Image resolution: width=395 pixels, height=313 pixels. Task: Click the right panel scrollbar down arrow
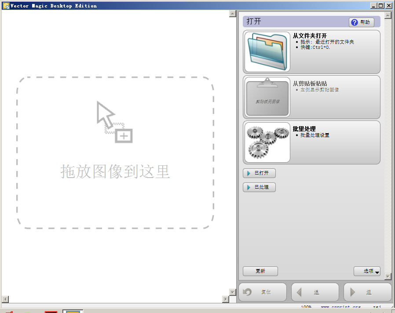388,277
